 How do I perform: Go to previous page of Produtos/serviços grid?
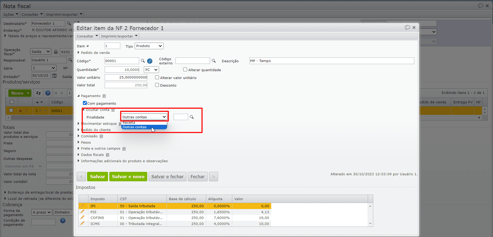coord(62,93)
